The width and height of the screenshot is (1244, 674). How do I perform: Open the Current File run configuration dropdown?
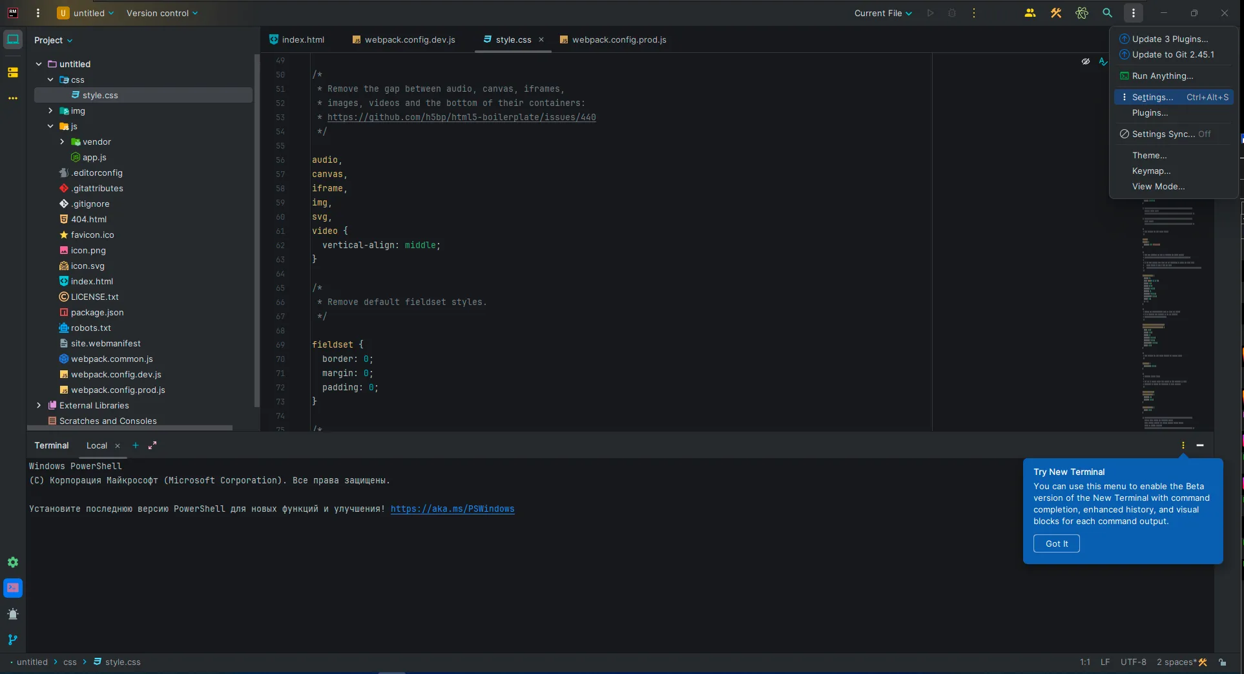click(882, 13)
